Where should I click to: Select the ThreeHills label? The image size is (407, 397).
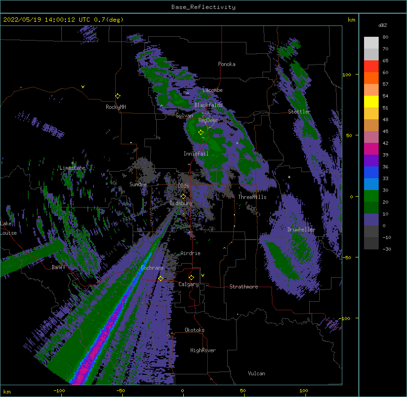coord(252,197)
